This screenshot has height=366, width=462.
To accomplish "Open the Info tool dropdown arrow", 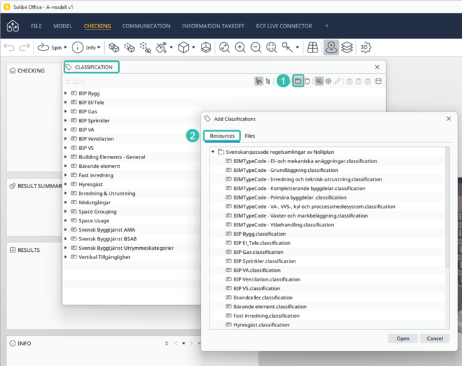I will point(99,47).
